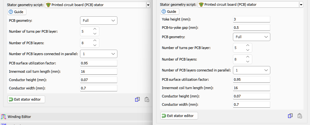Decrease number of PCB layers, right panel

[x=247, y=61]
